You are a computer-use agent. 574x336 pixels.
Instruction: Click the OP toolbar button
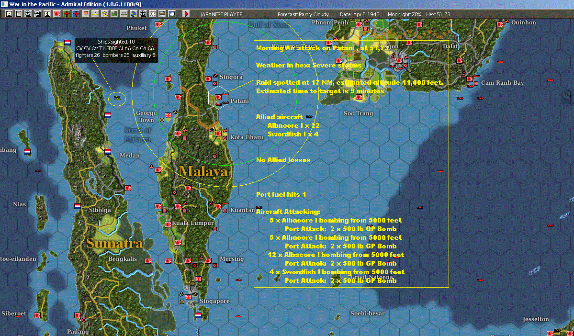[153, 14]
